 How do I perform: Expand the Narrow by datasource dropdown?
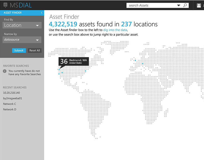coord(22,40)
